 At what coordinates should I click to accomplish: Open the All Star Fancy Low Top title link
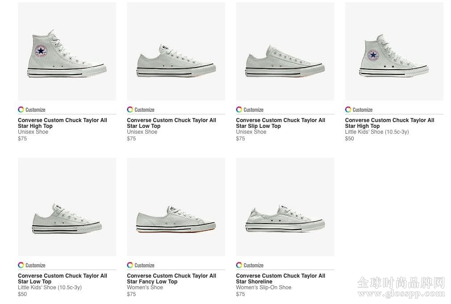pyautogui.click(x=172, y=279)
